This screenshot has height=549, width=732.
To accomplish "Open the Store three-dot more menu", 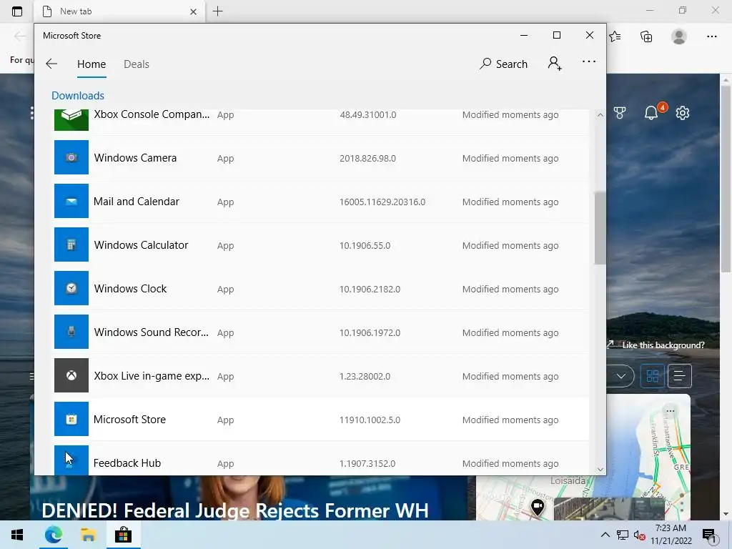I will click(589, 61).
